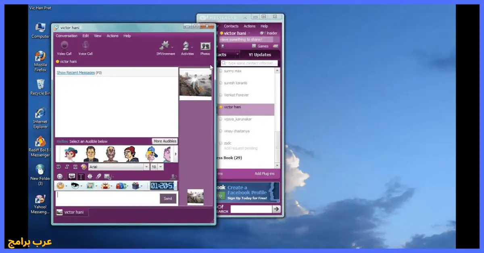Start a Voice Call in chat window
484x253 pixels.
(86, 48)
